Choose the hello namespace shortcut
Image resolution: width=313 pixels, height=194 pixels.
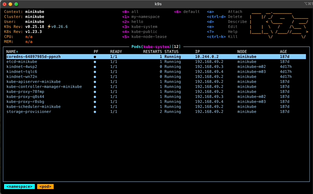click(x=133, y=21)
